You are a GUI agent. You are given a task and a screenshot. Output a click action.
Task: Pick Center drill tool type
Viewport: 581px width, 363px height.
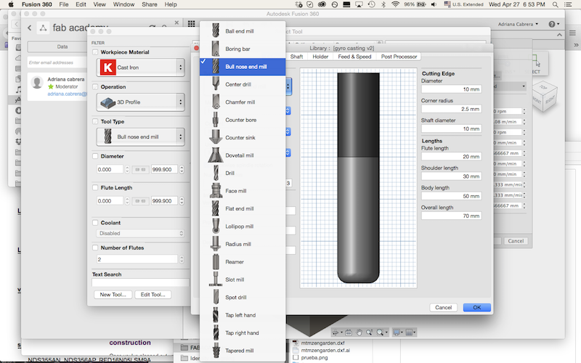point(243,84)
